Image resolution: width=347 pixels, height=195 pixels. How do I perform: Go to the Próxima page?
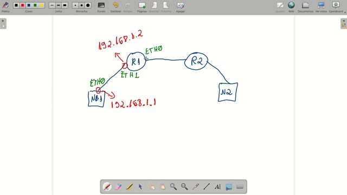pos(166,6)
